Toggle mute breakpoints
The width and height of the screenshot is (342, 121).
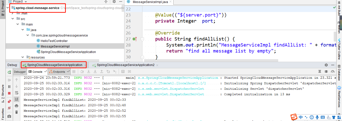point(9,108)
